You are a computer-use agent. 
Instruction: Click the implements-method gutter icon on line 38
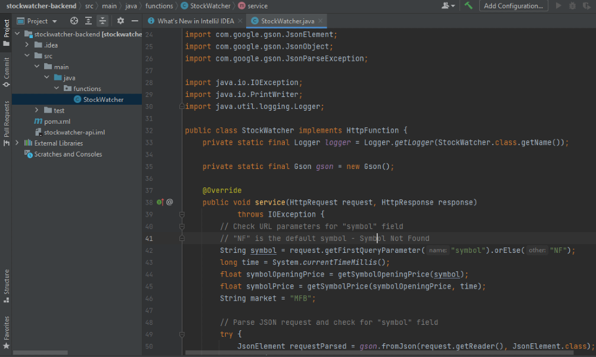(160, 202)
